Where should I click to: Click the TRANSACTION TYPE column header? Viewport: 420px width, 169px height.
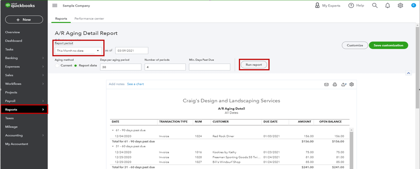point(173,122)
